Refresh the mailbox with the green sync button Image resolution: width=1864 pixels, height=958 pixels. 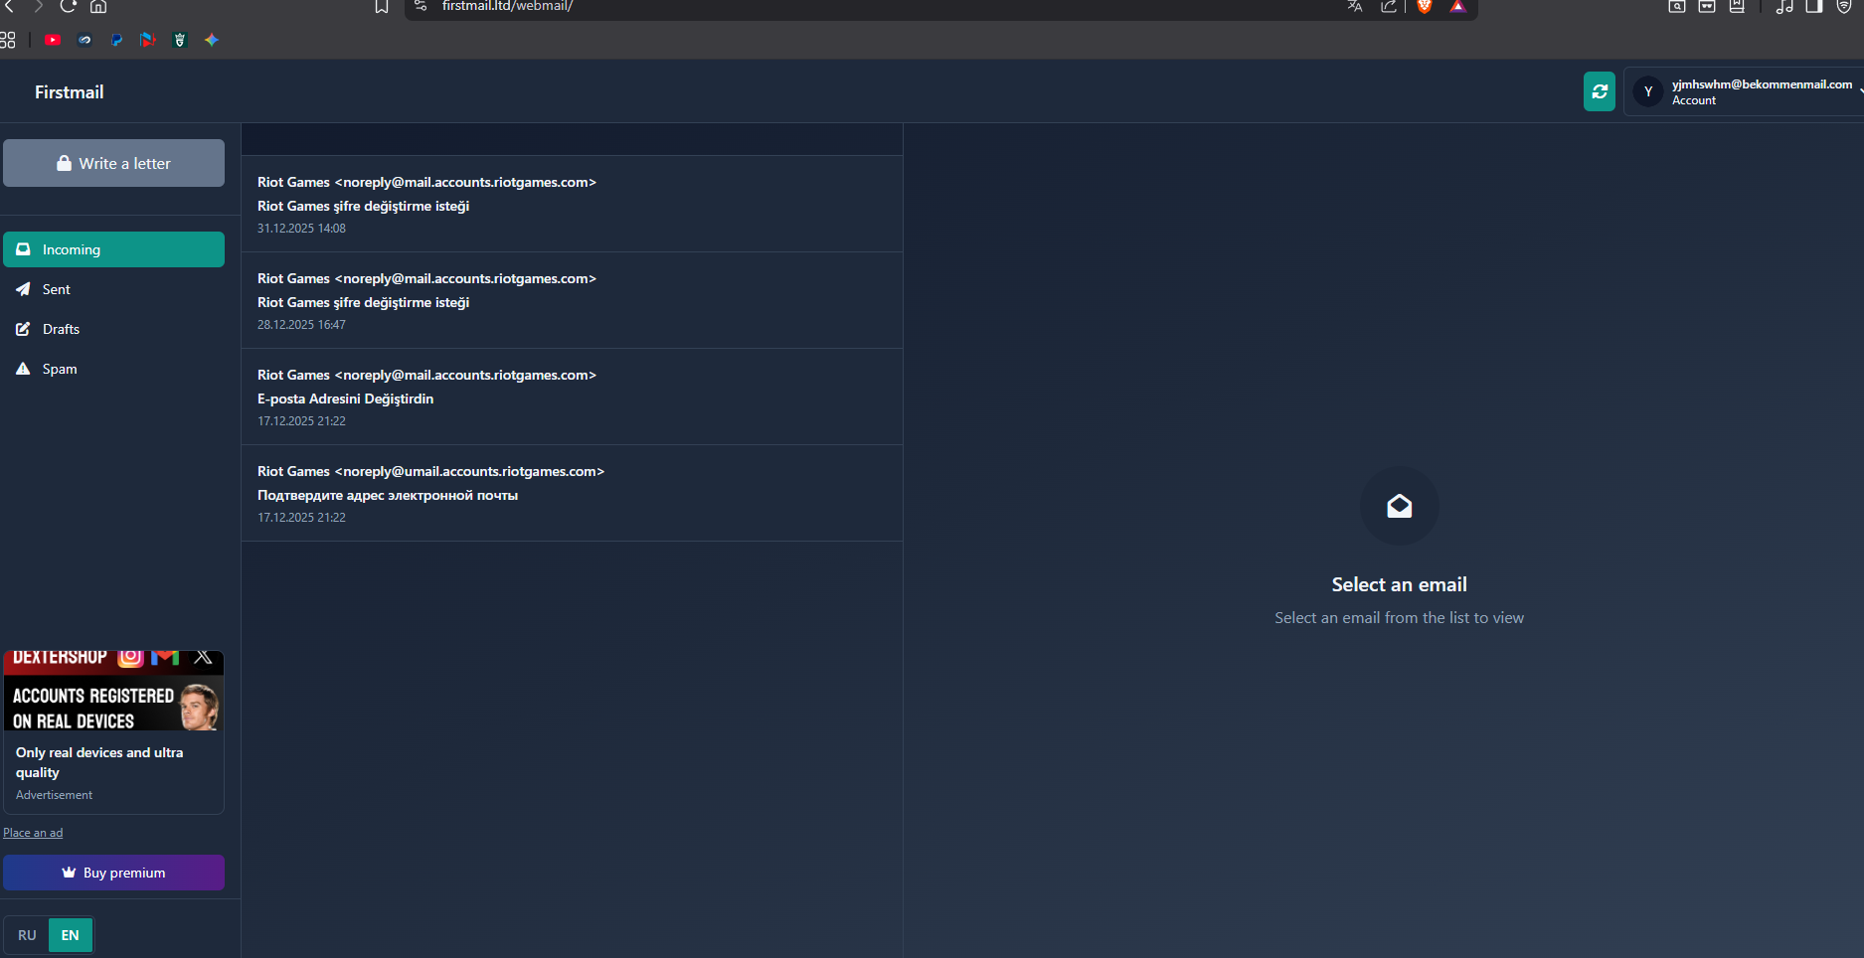pos(1599,91)
